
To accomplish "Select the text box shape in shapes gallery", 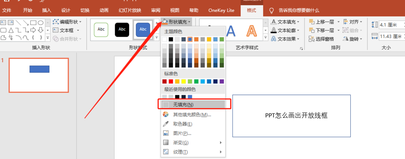I will (3, 23).
